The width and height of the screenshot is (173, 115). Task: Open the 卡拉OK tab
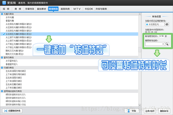point(89,9)
